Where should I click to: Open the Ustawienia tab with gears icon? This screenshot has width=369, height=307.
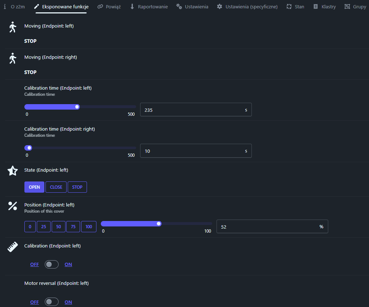(x=192, y=7)
